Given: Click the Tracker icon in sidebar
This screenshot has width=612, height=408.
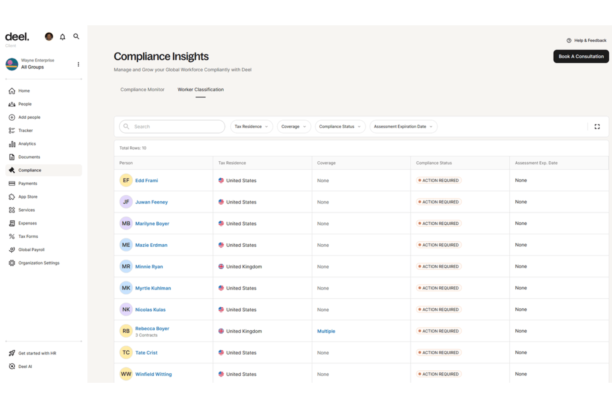Looking at the screenshot, I should [12, 131].
